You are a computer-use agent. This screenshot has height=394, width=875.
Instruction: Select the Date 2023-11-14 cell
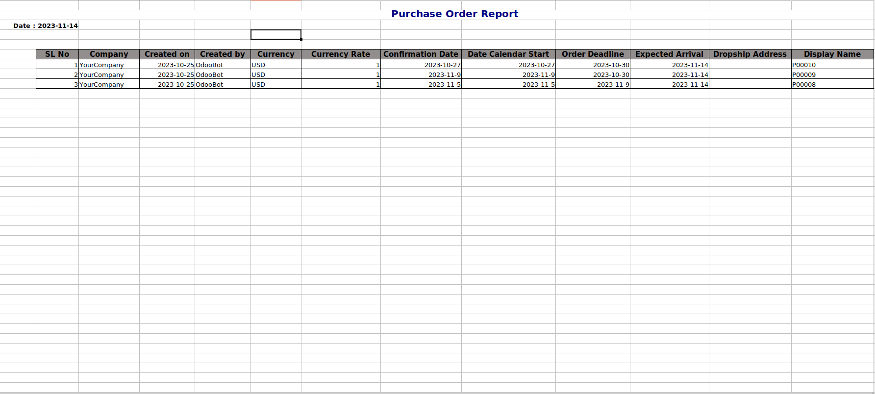coord(46,25)
